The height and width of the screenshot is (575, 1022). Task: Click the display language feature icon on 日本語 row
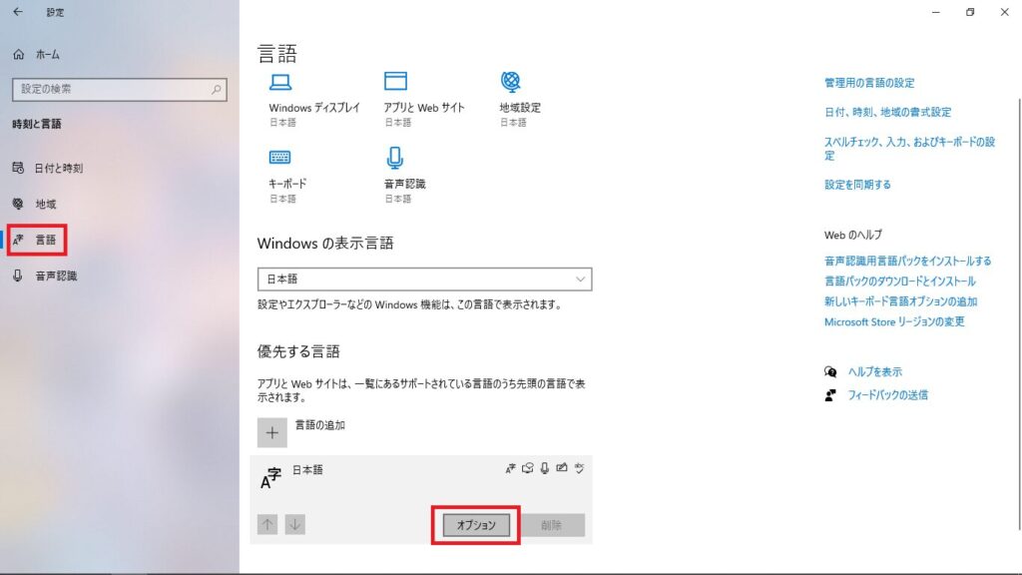[510, 468]
